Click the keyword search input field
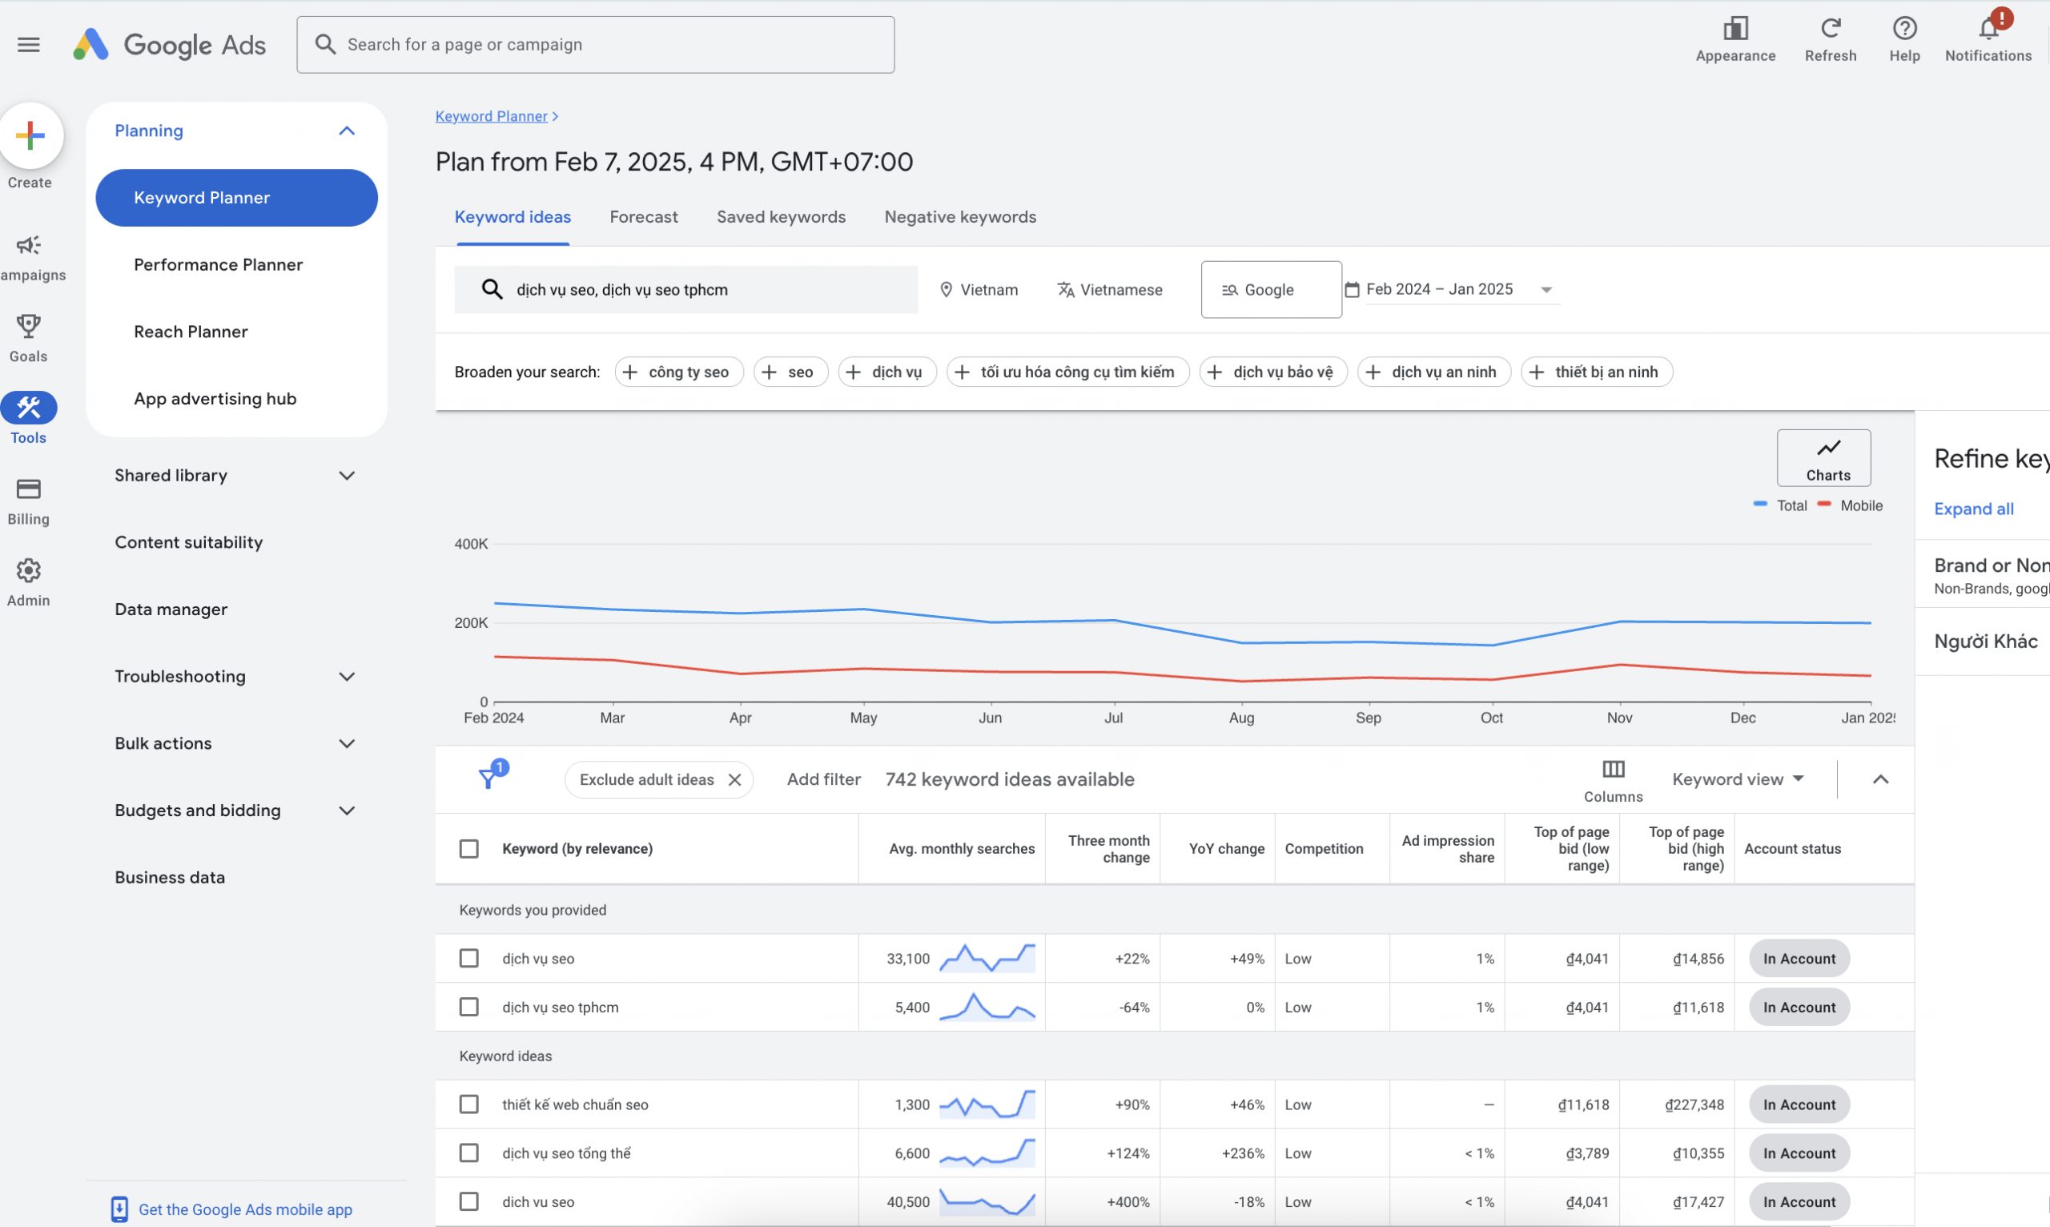The height and width of the screenshot is (1227, 2050). pyautogui.click(x=686, y=289)
